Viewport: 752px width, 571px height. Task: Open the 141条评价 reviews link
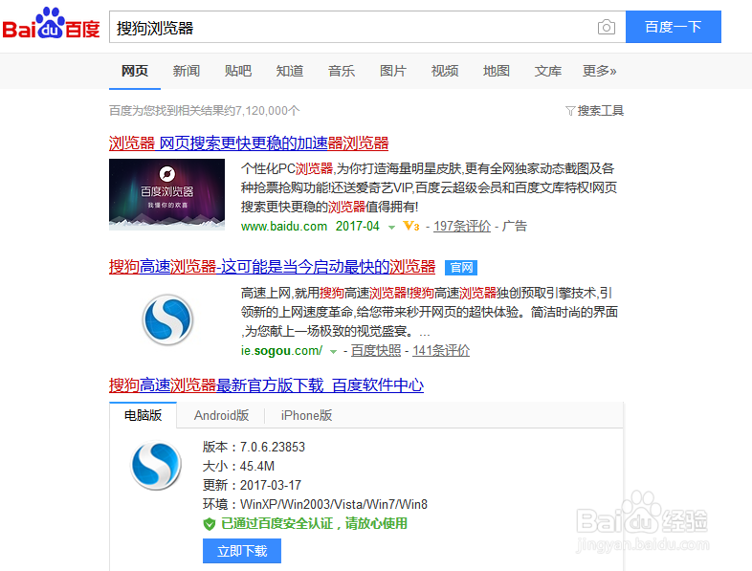pos(441,350)
